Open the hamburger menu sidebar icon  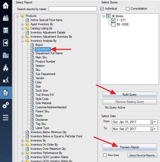[x=6, y=118]
